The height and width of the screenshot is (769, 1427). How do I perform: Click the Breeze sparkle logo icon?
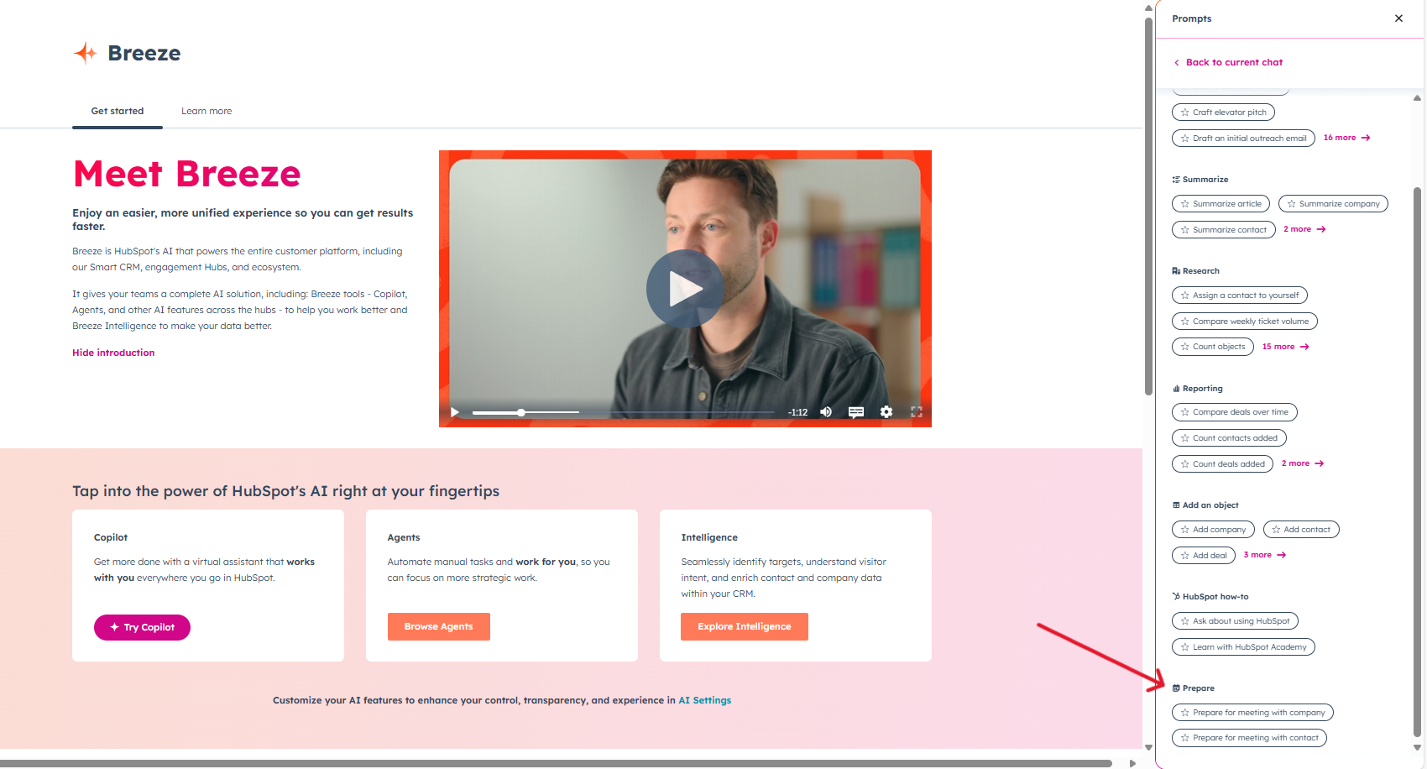pyautogui.click(x=84, y=52)
